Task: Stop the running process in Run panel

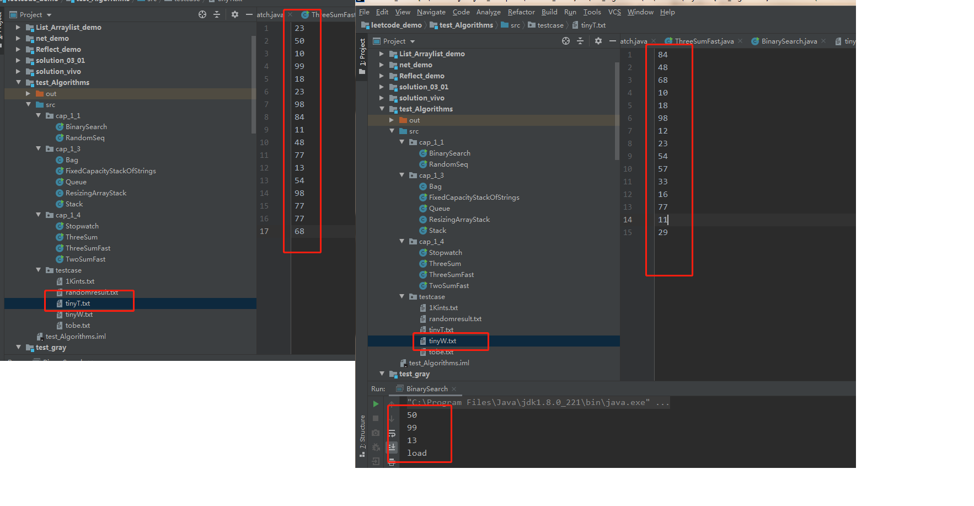Action: click(376, 418)
